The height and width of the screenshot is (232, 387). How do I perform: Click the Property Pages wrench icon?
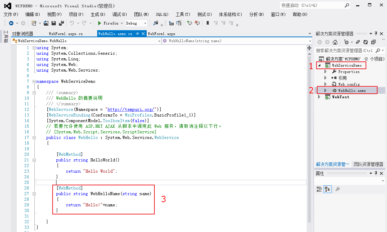click(338, 189)
